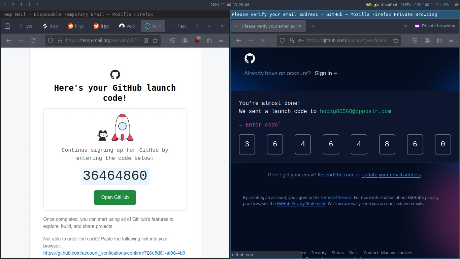Click the Firefox account profile icon

click(185, 40)
